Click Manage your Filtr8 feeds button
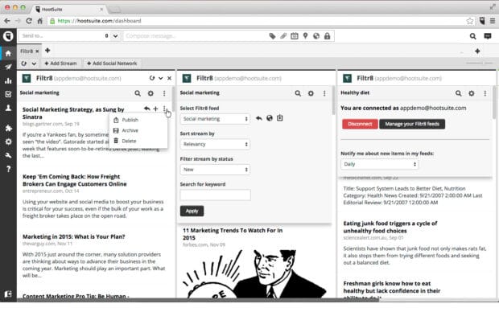 412,124
